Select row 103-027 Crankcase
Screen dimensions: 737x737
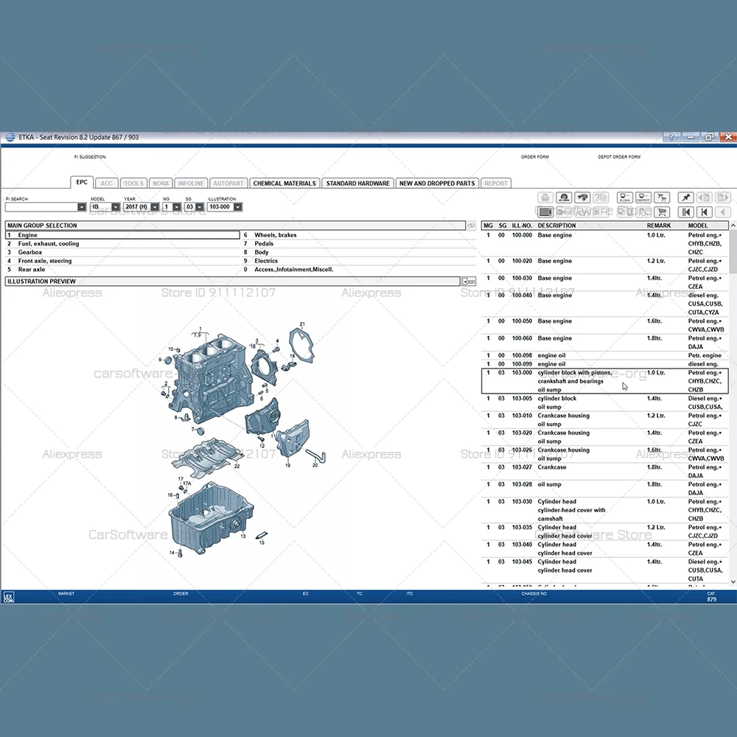click(x=605, y=472)
